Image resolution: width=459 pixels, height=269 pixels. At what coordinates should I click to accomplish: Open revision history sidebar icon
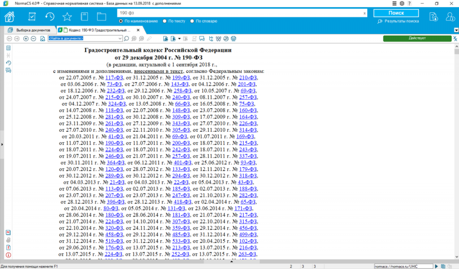coord(8,63)
